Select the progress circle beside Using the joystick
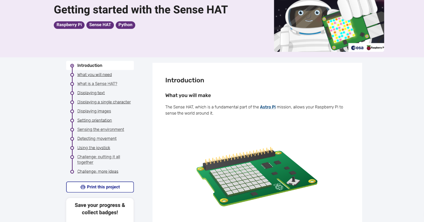The height and width of the screenshot is (222, 424). click(x=72, y=148)
